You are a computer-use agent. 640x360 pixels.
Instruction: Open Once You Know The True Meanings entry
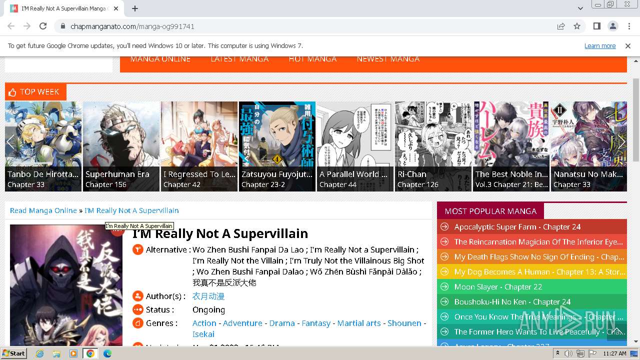coord(532,317)
